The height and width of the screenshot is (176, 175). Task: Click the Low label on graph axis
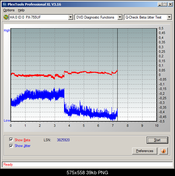(7, 120)
